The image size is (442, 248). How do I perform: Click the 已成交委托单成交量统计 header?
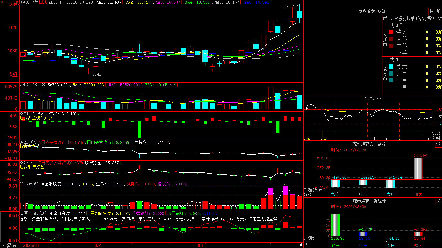point(412,18)
